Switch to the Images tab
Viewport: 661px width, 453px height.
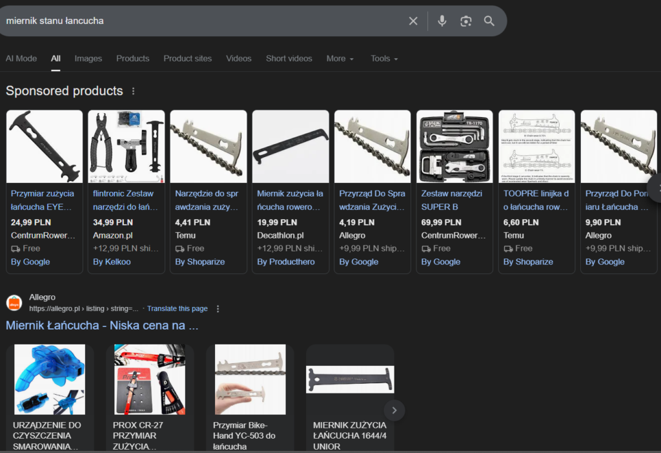(88, 58)
